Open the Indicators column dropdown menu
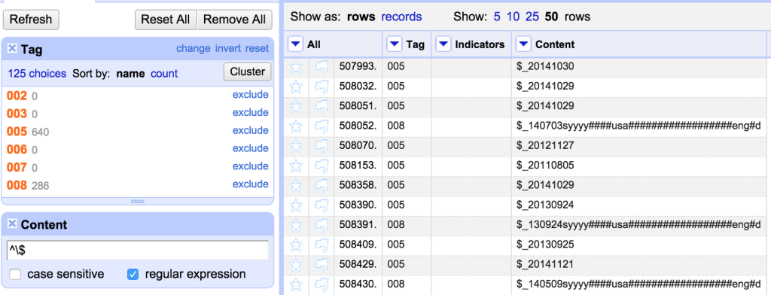This screenshot has height=295, width=771. pos(443,44)
